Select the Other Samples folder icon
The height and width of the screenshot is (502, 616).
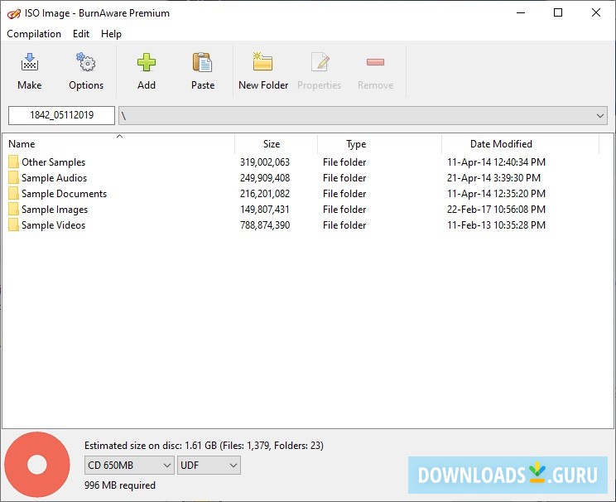tap(13, 162)
